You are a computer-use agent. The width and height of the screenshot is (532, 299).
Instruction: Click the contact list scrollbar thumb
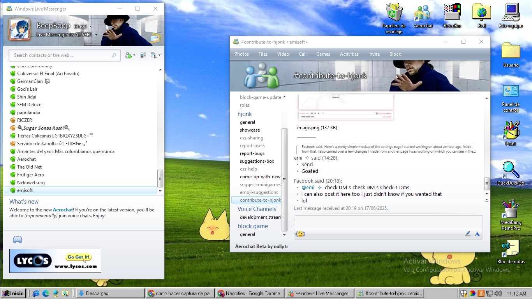tap(160, 178)
